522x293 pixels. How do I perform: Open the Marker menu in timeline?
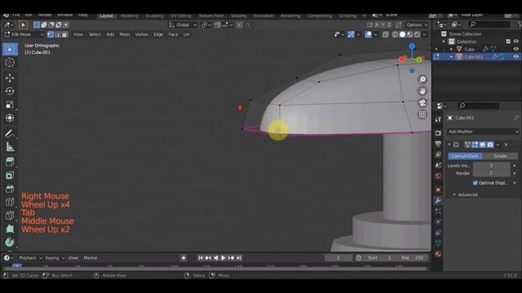[91, 258]
